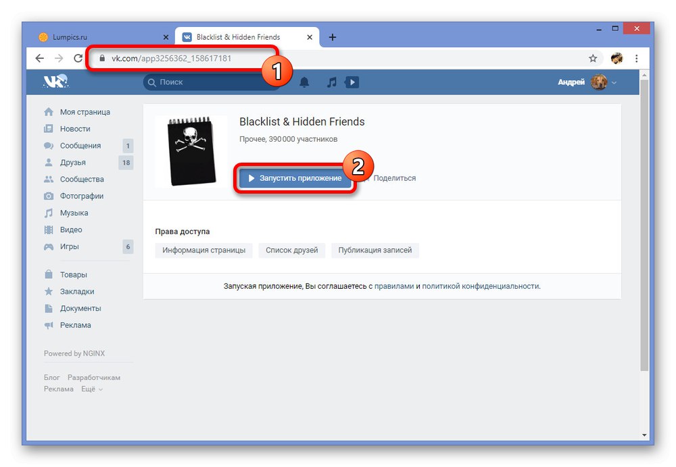Click the video play icon in header
Screen dimensions: 676x467
[x=352, y=82]
